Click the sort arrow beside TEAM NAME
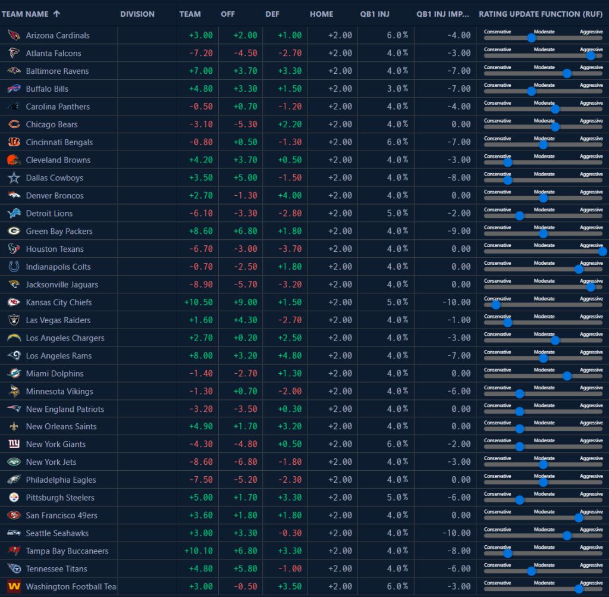Screen dimensions: 609x597 [x=56, y=14]
